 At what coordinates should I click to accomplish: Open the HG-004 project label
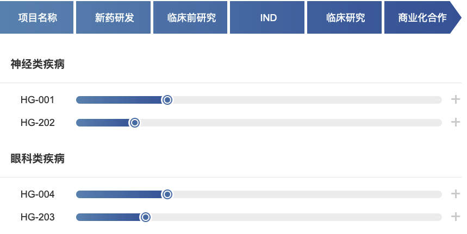(38, 194)
